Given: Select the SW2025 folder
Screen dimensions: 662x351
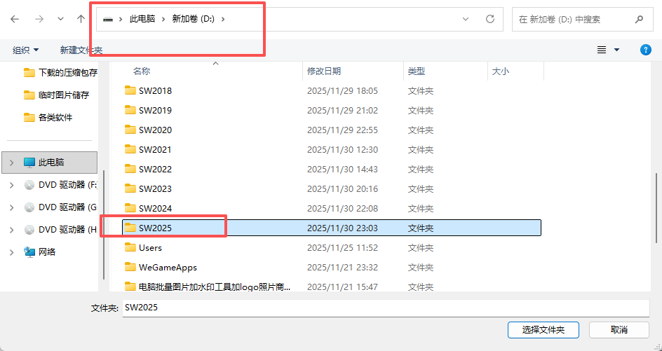Looking at the screenshot, I should pos(332,228).
